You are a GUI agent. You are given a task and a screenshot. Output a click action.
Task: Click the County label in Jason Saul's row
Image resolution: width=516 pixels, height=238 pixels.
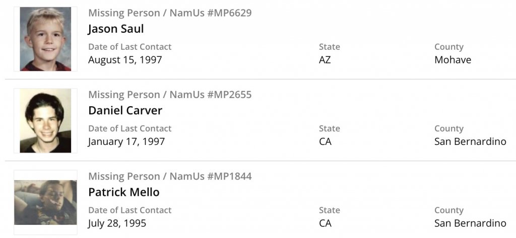pos(448,47)
